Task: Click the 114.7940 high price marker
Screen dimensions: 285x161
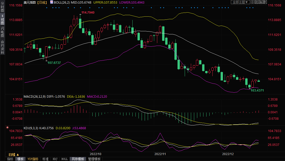Action: (88, 13)
